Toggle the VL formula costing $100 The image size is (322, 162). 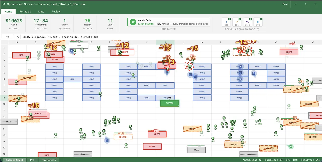coord(248,22)
